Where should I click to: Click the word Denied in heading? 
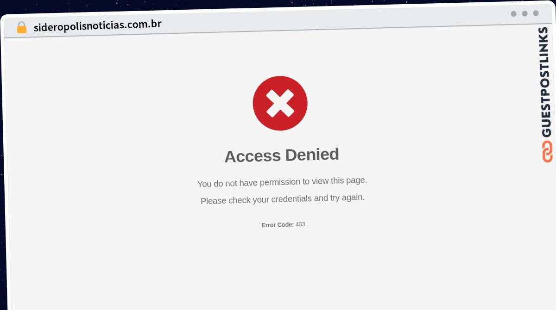(312, 155)
